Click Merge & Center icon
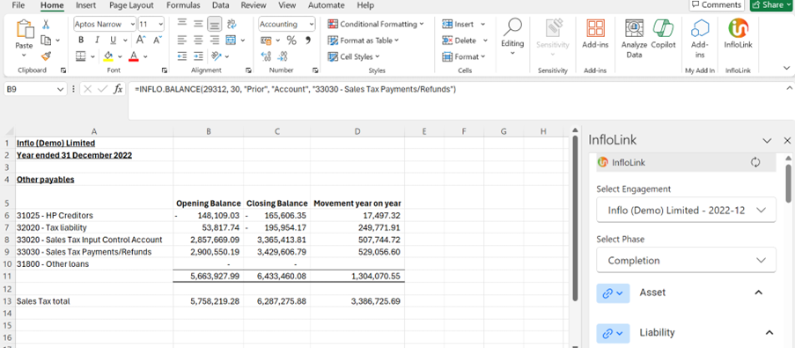This screenshot has width=795, height=348. pyautogui.click(x=231, y=40)
